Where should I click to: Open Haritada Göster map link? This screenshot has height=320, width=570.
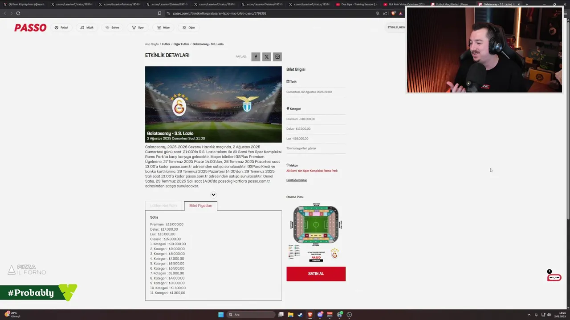click(297, 180)
